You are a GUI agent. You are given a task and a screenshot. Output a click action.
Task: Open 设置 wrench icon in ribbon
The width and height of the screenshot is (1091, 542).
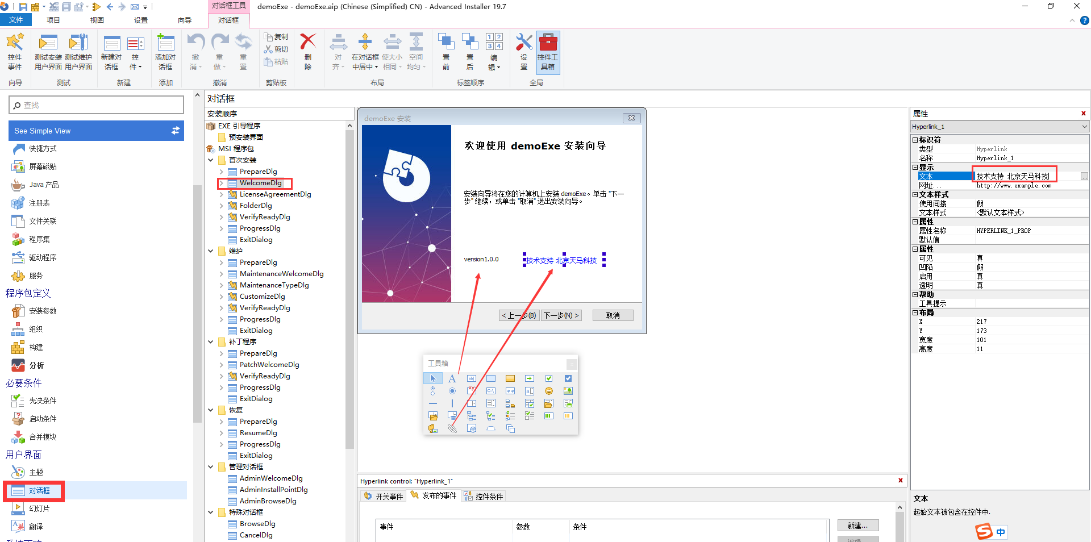[x=524, y=52]
